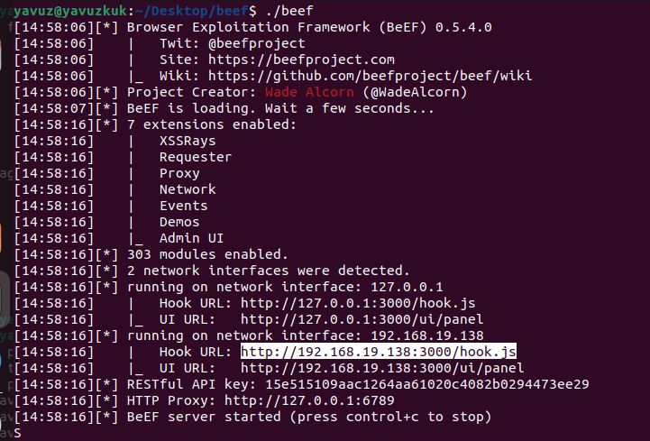Open the 127.0.0.1 UI panel URL
Image resolution: width=650 pixels, height=441 pixels.
tap(362, 319)
